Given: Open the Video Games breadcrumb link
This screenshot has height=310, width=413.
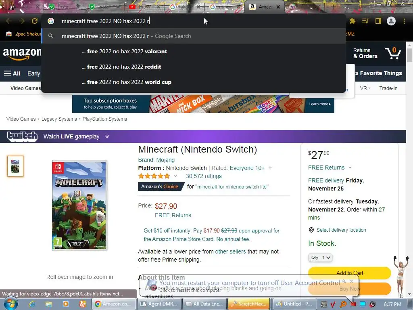Looking at the screenshot, I should [x=21, y=119].
